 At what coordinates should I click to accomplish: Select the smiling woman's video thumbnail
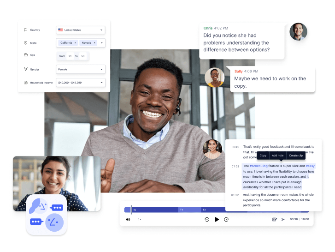[57, 184]
